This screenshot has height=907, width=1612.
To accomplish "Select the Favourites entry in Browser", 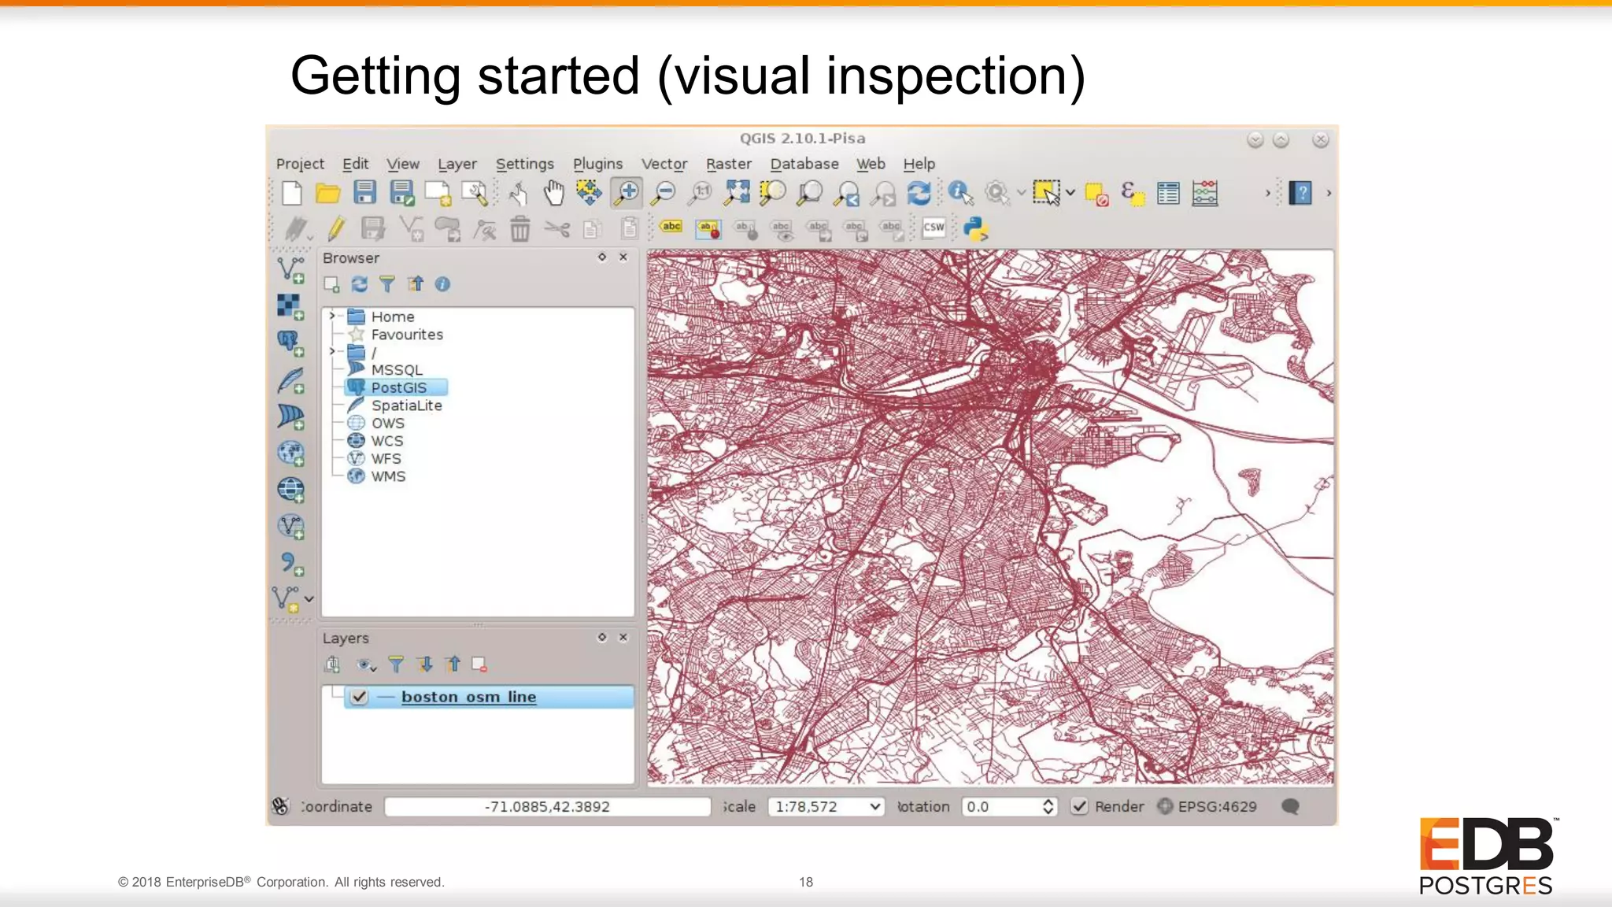I will (407, 335).
